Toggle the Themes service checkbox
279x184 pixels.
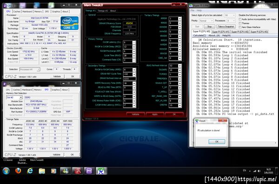click(240, 23)
